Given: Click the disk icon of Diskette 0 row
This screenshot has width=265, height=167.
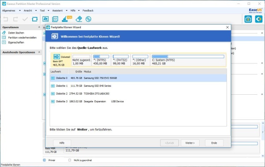Looking at the screenshot, I should coord(53,78).
